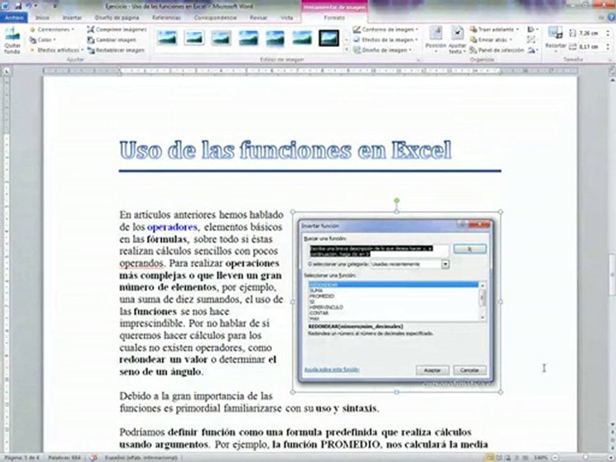Click the Palabras word count in status bar

(64, 458)
